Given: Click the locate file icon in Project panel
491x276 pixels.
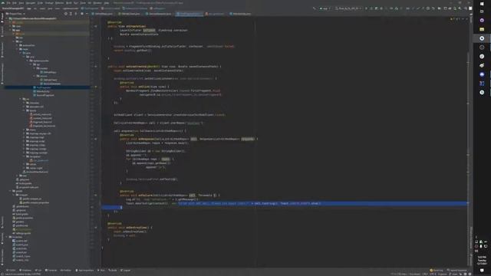Looking at the screenshot, I should 66,14.
